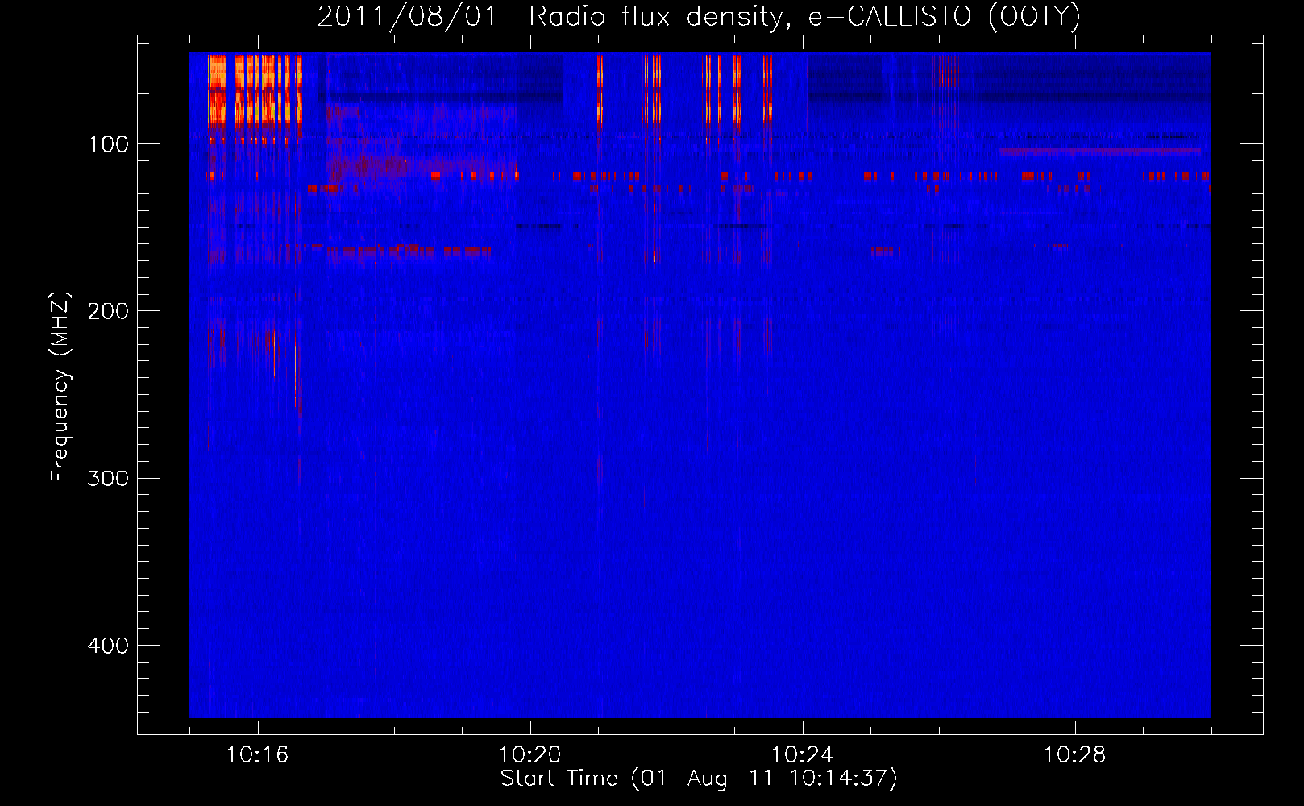
Task: Click the 10:28 time tick label
Action: click(x=1074, y=755)
